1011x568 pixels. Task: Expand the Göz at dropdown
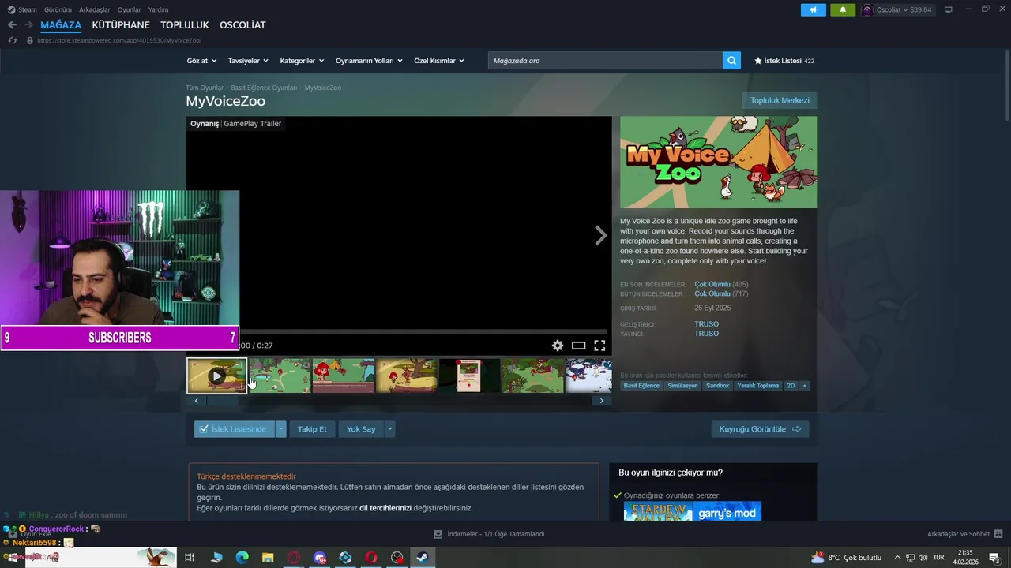coord(201,61)
